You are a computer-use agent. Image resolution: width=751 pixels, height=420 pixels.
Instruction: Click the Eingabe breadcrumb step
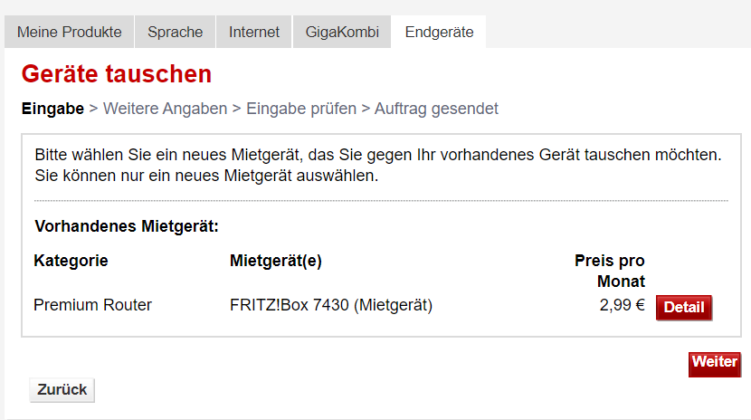tap(52, 109)
